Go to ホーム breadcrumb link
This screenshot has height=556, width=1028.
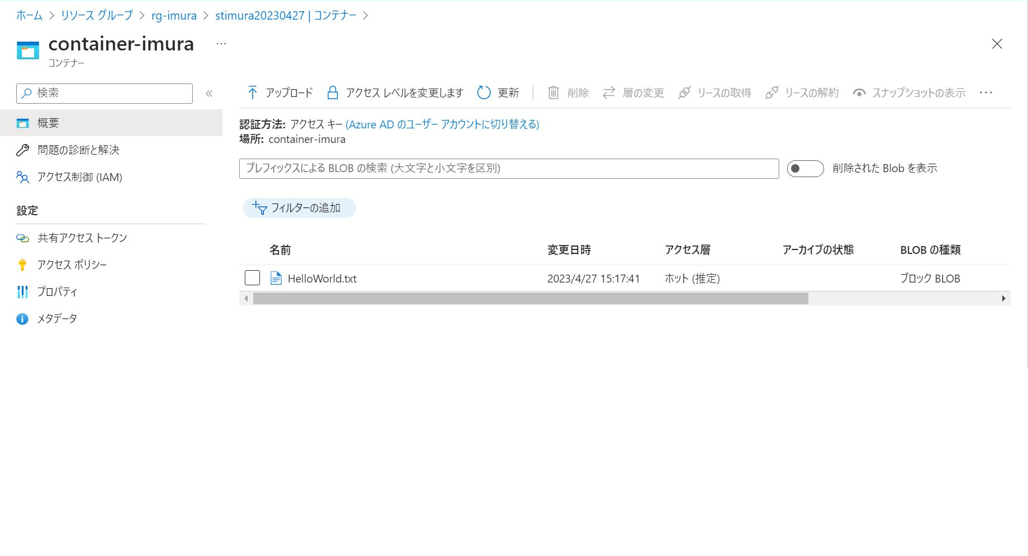(29, 15)
